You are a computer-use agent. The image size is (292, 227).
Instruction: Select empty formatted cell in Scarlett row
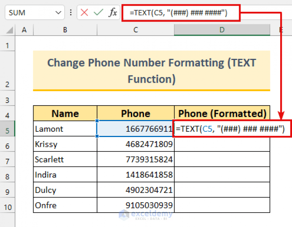222,159
